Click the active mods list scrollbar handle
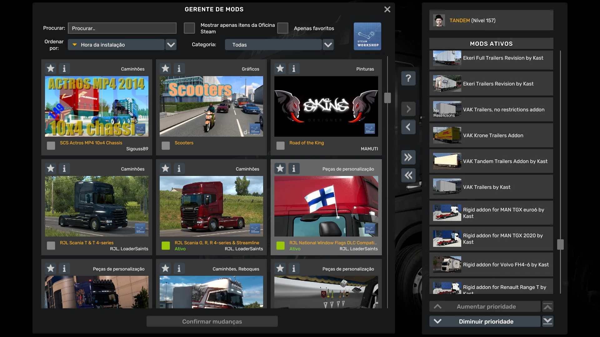The image size is (600, 337). [x=560, y=244]
